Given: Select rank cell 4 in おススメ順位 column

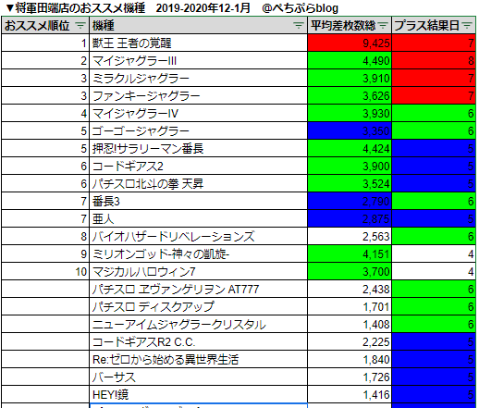Looking at the screenshot, I should point(45,113).
